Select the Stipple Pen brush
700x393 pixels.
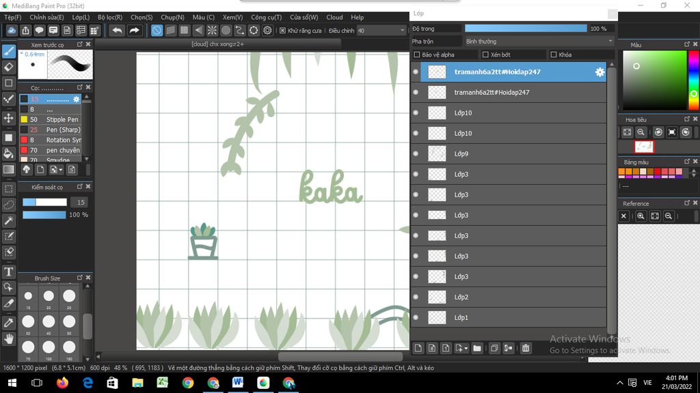(51, 119)
